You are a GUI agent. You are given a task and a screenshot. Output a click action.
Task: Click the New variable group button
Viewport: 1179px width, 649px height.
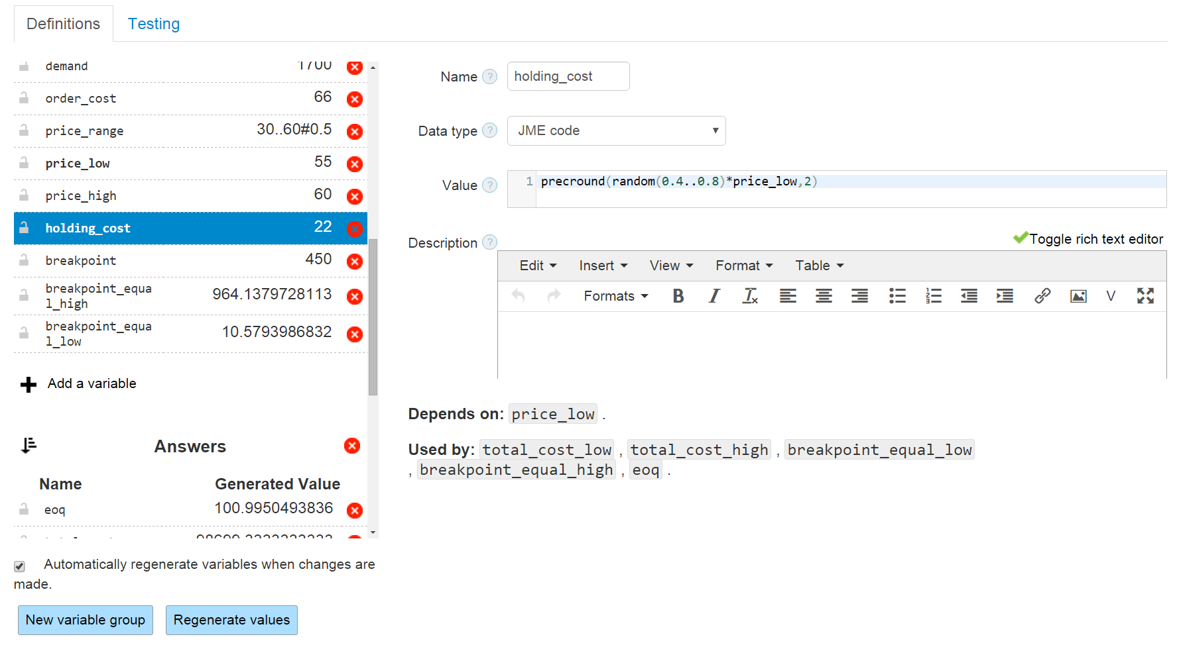tap(86, 620)
